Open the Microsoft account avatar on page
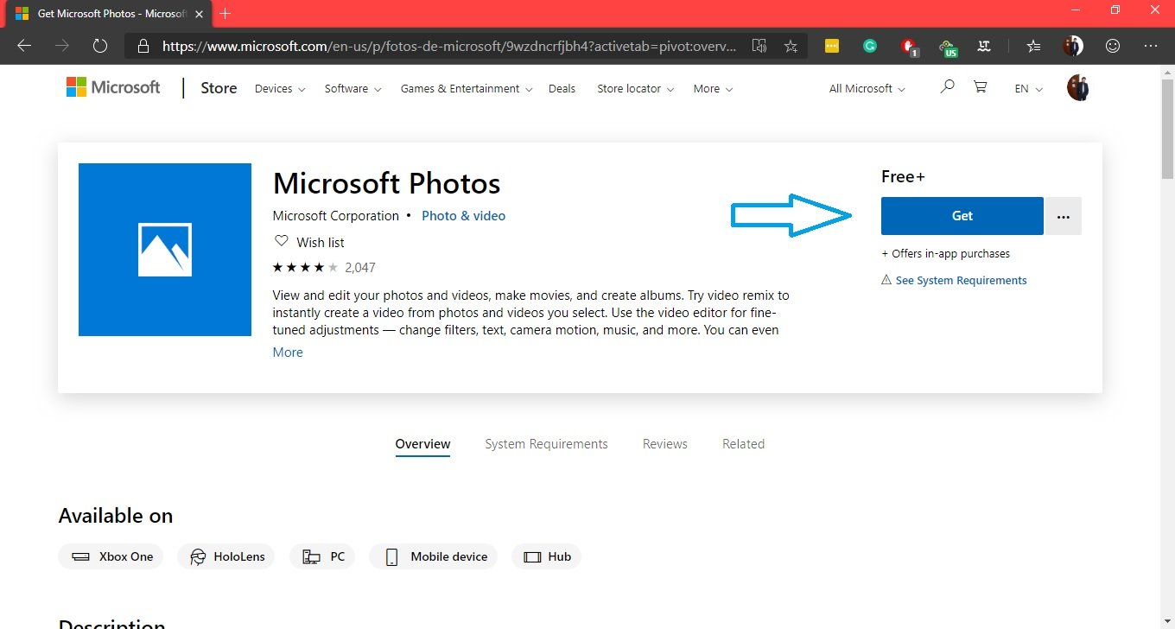The height and width of the screenshot is (629, 1175). [1077, 87]
